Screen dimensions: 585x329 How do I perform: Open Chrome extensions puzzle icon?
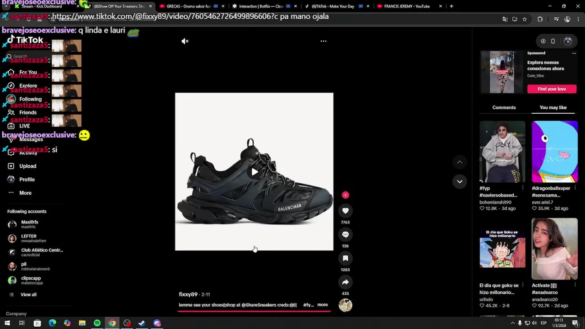(x=540, y=19)
